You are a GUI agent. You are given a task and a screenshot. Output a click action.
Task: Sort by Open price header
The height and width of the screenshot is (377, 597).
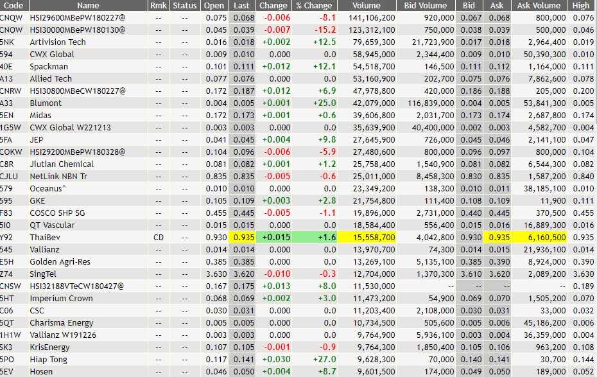214,5
